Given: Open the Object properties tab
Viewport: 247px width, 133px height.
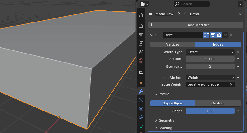Looking at the screenshot, I should (141, 83).
